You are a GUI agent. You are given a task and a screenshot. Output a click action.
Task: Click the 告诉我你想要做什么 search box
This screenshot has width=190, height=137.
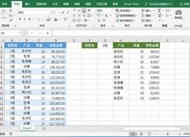pyautogui.click(x=159, y=4)
